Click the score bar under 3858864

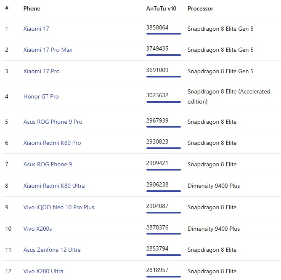pyautogui.click(x=163, y=33)
